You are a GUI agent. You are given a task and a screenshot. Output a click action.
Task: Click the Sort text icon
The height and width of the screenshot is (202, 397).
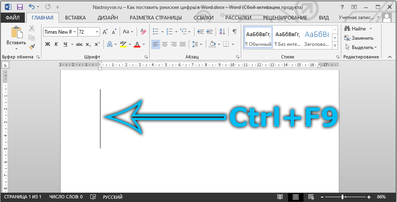222,32
